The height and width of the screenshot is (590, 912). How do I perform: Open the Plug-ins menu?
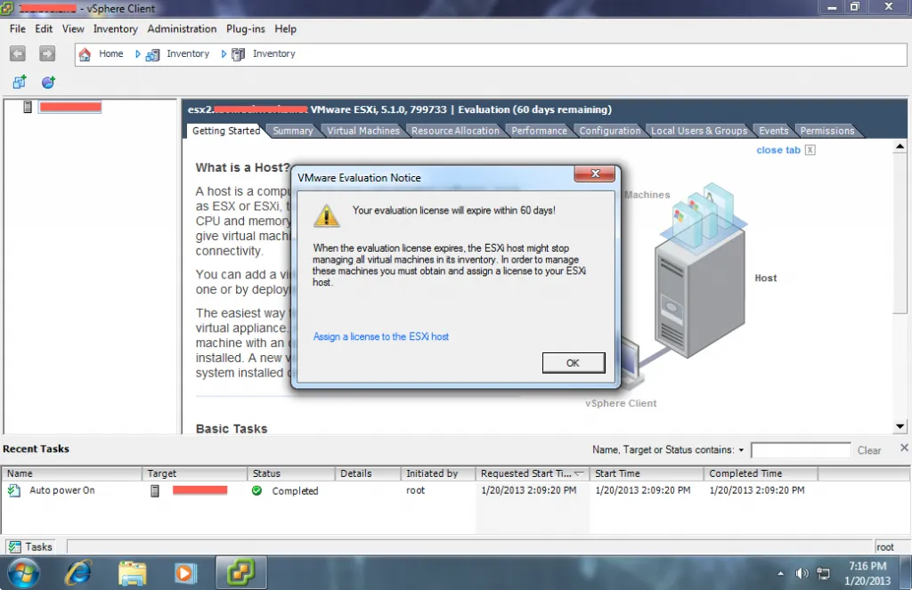(246, 29)
